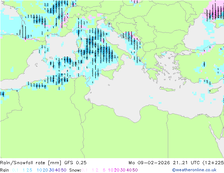Select the rain legend value 5
224x173 pixels.
(31, 170)
